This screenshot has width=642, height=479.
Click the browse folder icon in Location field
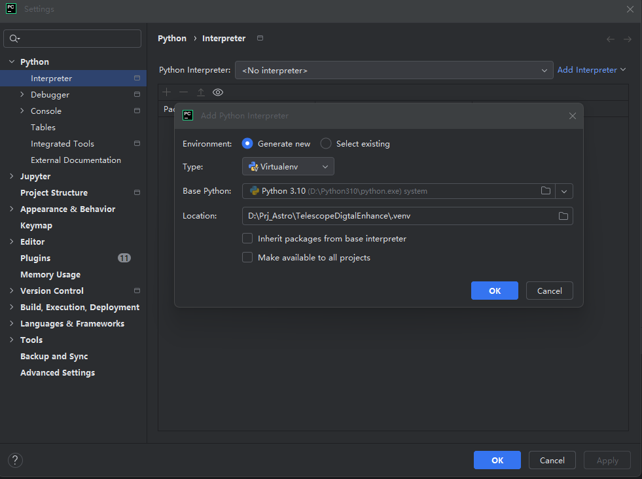pos(563,216)
